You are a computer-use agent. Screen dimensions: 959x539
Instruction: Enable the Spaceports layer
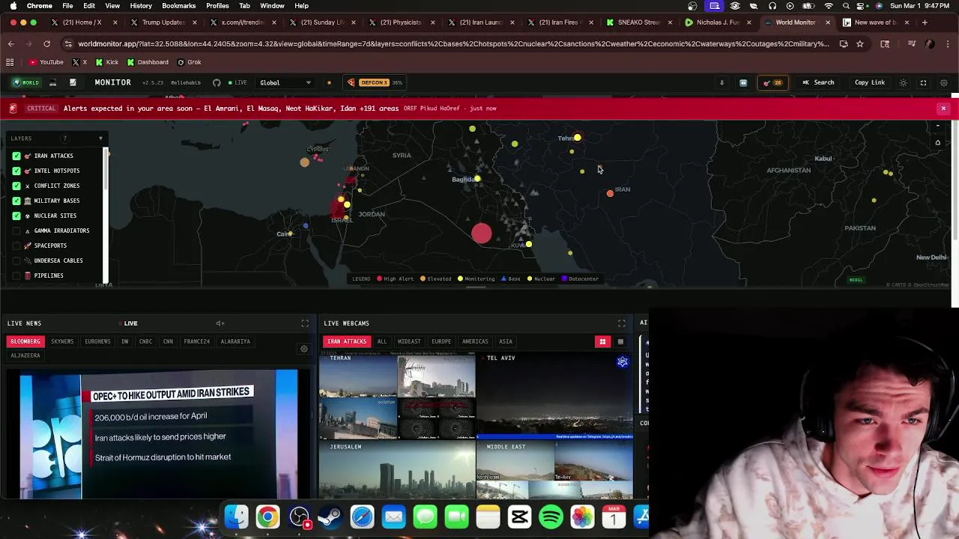16,246
